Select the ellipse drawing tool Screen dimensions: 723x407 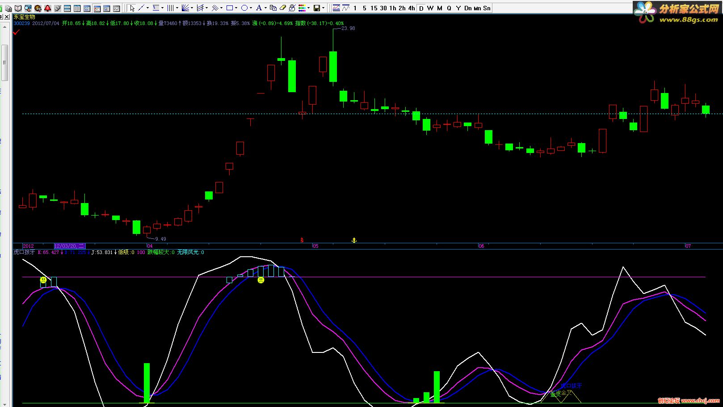point(244,8)
